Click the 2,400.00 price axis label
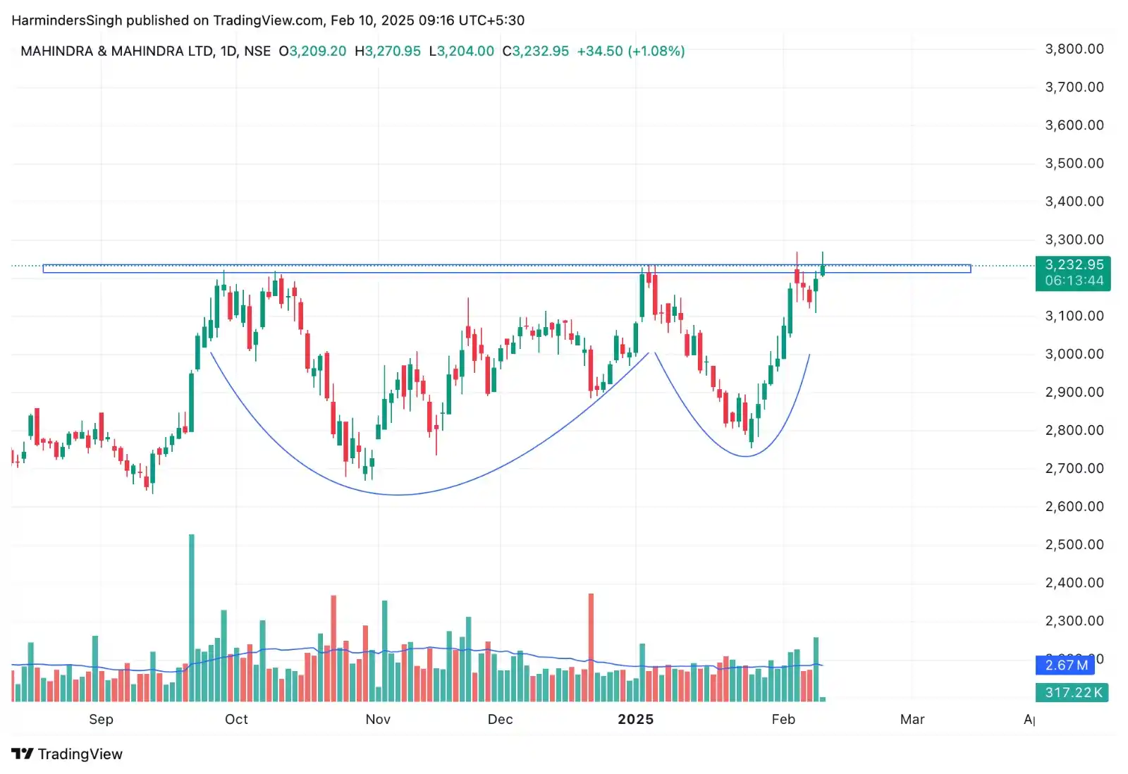Screen dimensions: 1128x774 [x=1074, y=582]
